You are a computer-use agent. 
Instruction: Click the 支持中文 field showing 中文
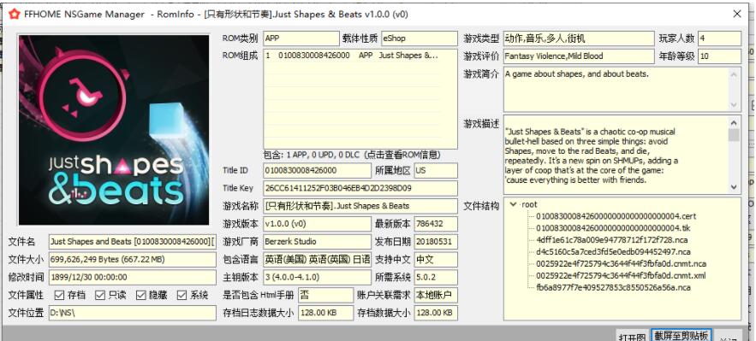coord(436,259)
